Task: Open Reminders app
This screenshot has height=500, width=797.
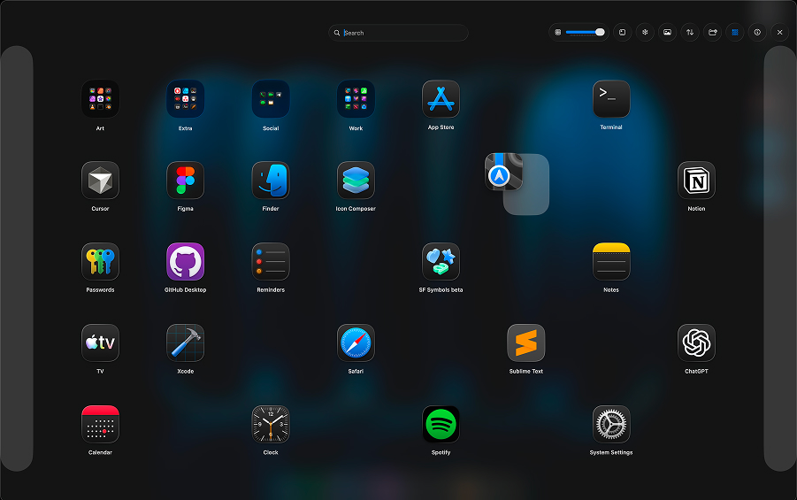Action: point(271,261)
